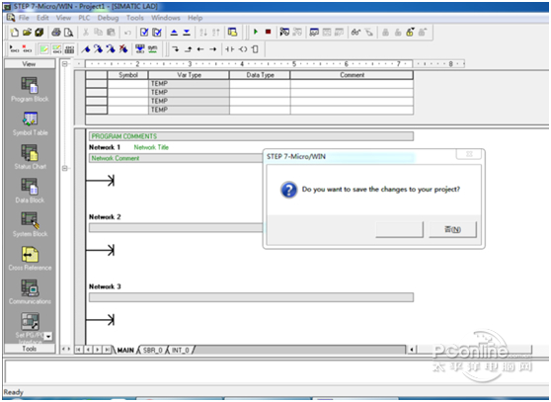This screenshot has height=402, width=551.
Task: Open the Options toolbar icon
Action: (232, 33)
